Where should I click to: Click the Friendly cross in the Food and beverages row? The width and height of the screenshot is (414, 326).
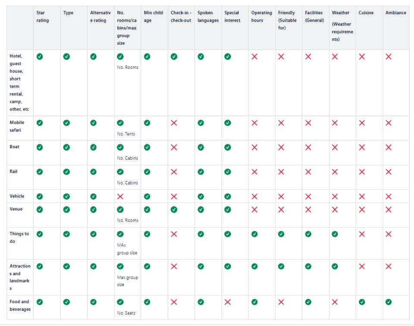pos(281,302)
